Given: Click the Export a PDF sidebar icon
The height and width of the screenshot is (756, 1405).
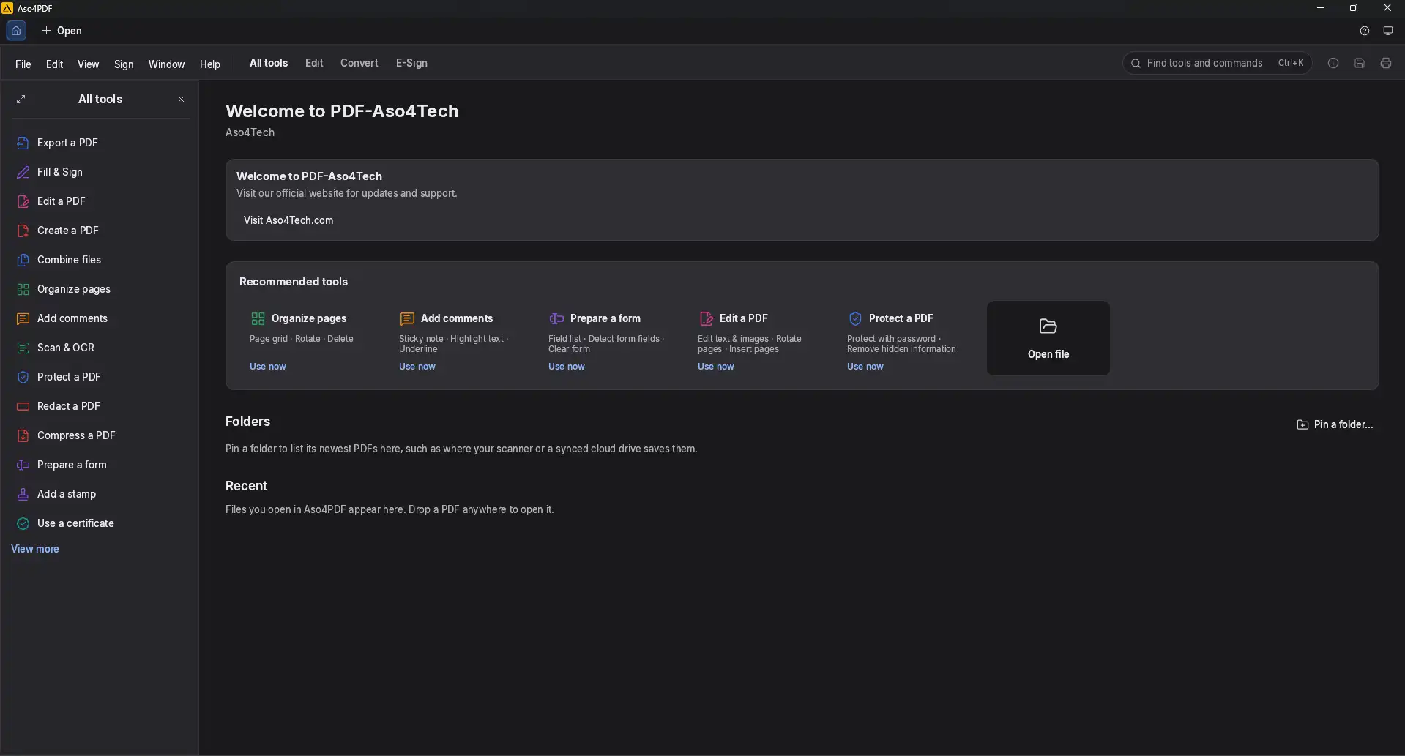Looking at the screenshot, I should coord(23,143).
